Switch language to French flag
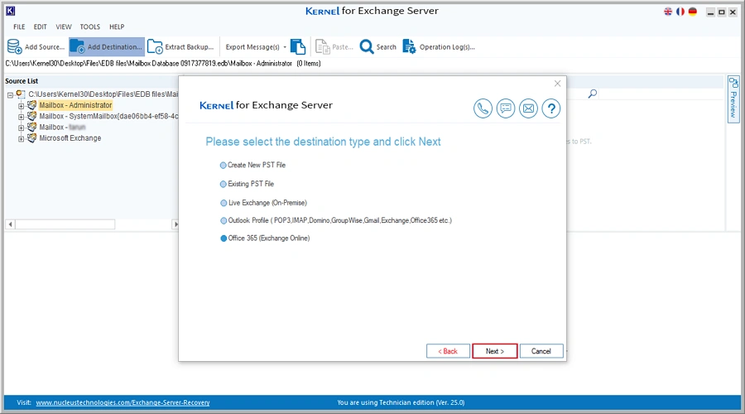The image size is (745, 414). (x=680, y=12)
